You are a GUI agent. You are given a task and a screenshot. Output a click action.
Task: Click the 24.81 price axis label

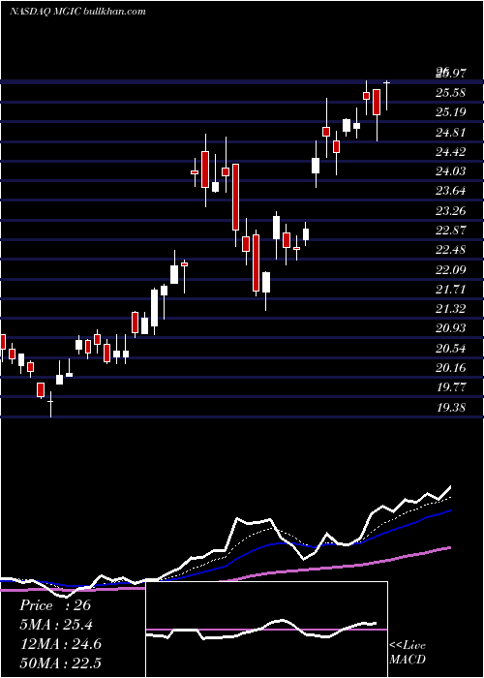pyautogui.click(x=451, y=133)
